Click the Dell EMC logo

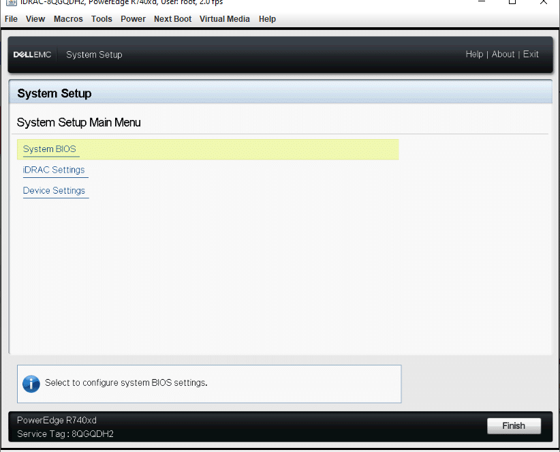[x=32, y=55]
